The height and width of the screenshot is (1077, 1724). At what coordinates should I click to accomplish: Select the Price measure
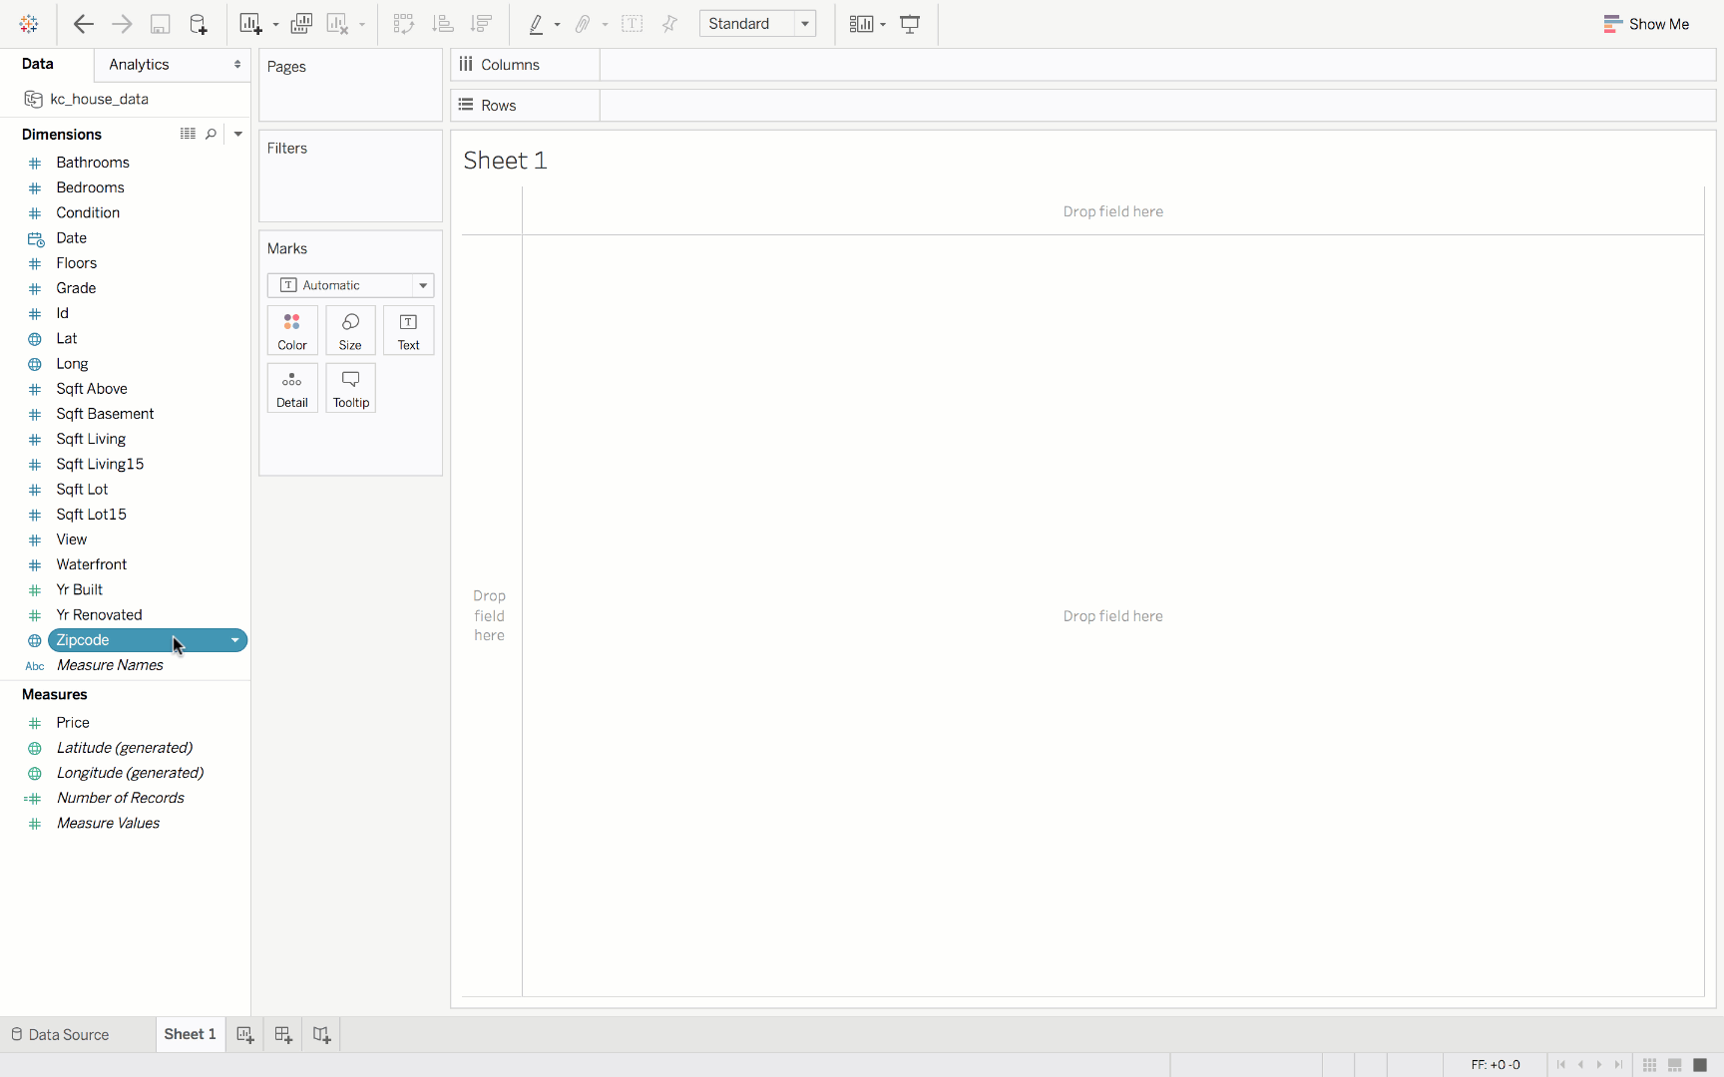coord(73,723)
